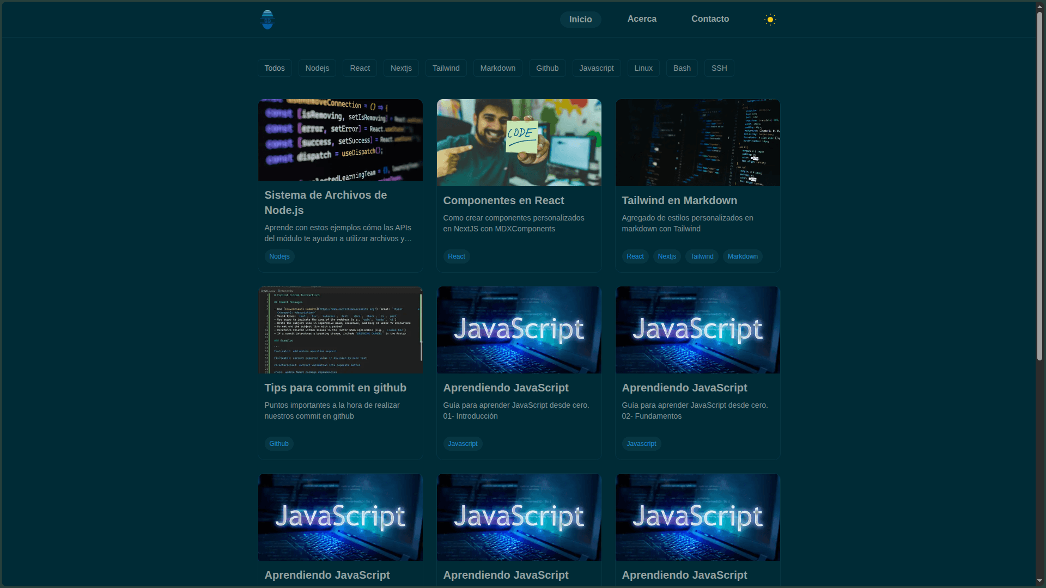Click the Javascript tag on the 02- Fundamentos card
This screenshot has height=588, width=1046.
(x=641, y=444)
